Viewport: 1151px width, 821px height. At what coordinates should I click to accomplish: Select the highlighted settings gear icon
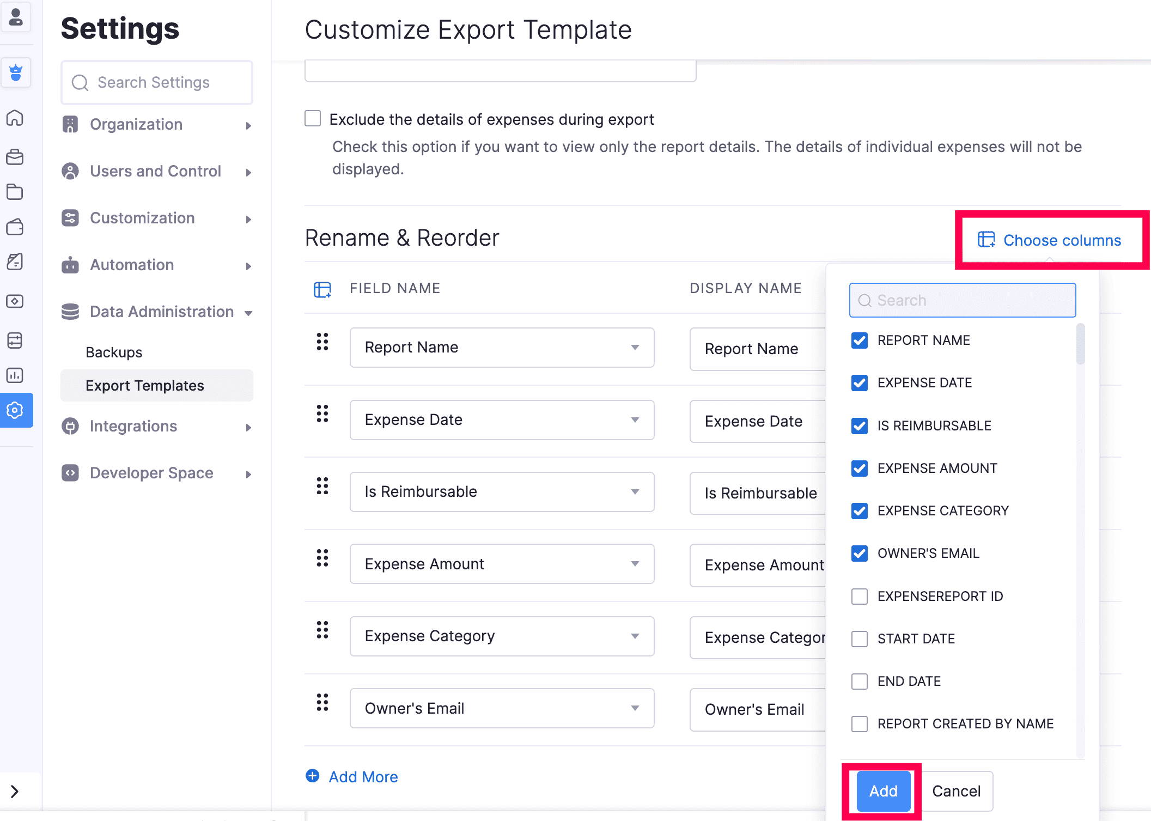coord(16,410)
